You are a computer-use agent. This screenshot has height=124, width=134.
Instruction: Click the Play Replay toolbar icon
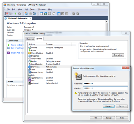78,14
